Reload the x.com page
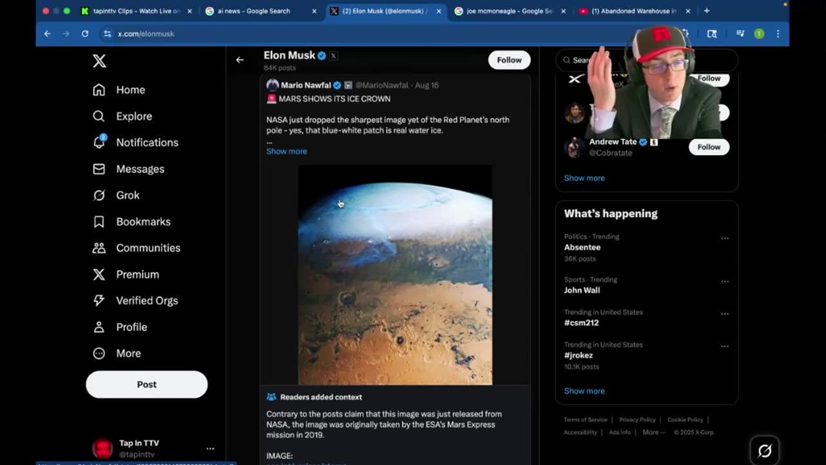Image resolution: width=826 pixels, height=465 pixels. pos(85,34)
